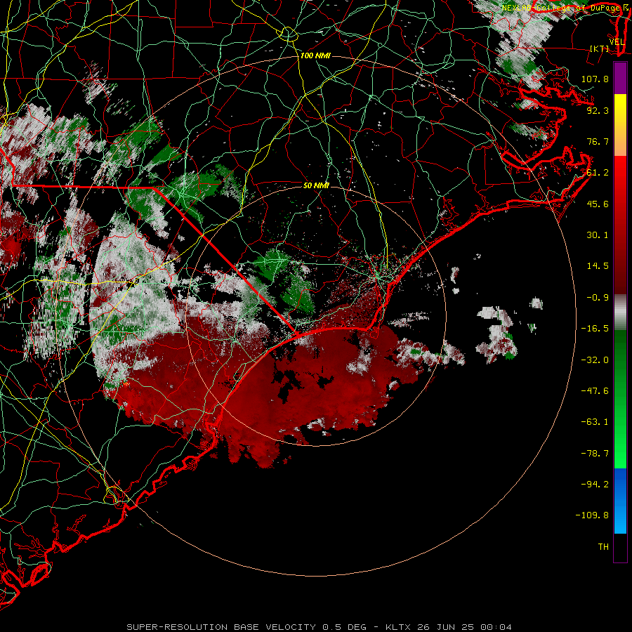Click the -0.9 value on velocity scale
The width and height of the screenshot is (632, 632).
click(598, 298)
